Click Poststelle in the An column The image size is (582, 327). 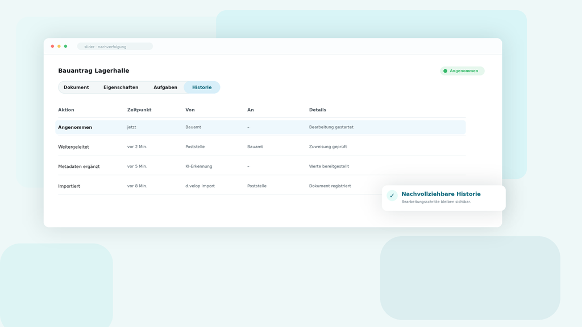[x=257, y=186]
